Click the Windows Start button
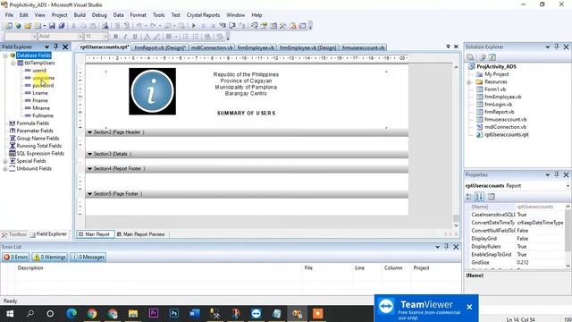 tap(10, 314)
